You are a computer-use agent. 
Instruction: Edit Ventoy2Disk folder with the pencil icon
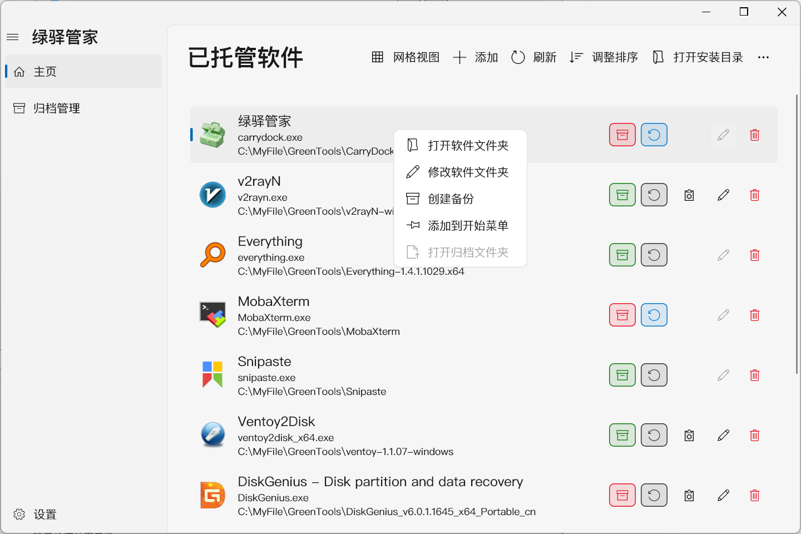click(x=723, y=435)
